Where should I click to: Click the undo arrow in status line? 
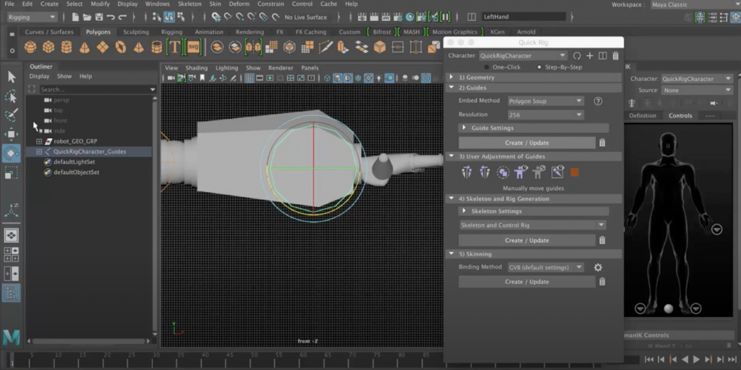(x=111, y=17)
